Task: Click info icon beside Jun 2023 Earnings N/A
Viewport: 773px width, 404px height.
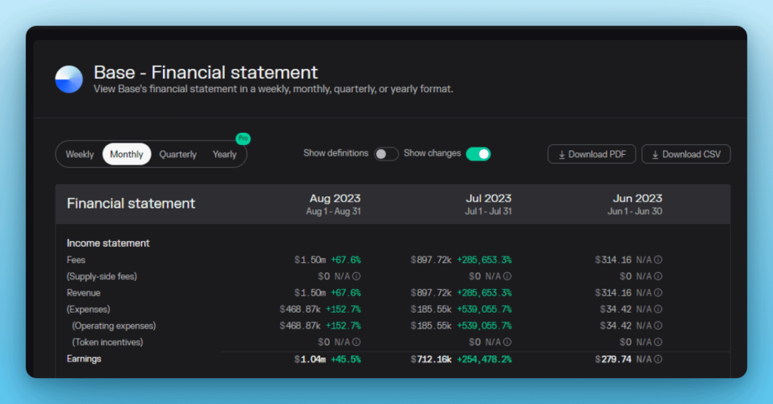Action: point(658,359)
